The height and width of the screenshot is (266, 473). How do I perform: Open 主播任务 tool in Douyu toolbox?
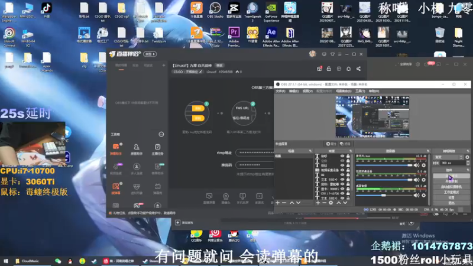tap(157, 149)
